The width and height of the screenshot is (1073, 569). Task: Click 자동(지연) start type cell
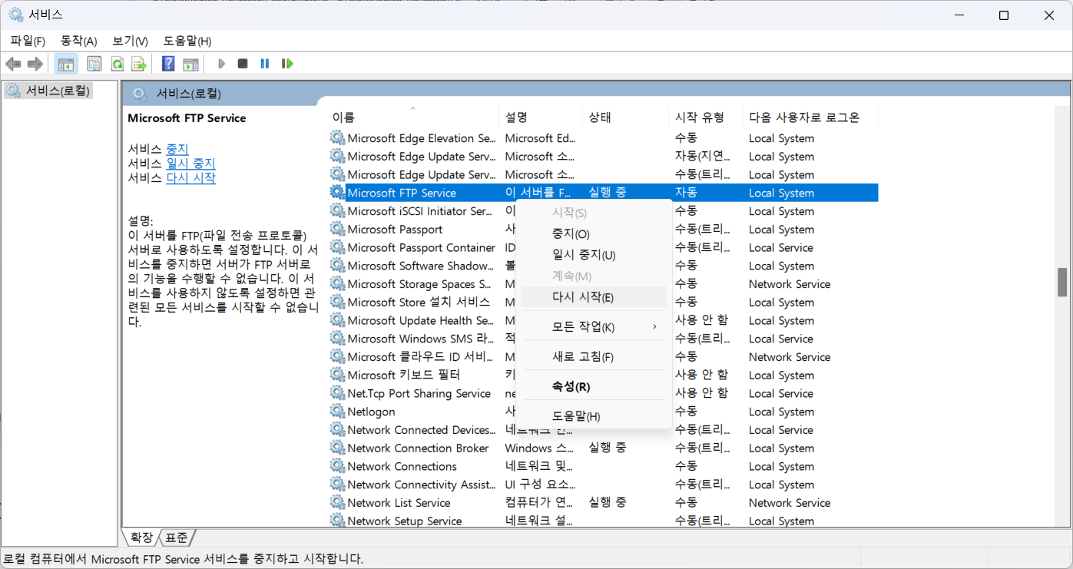703,157
